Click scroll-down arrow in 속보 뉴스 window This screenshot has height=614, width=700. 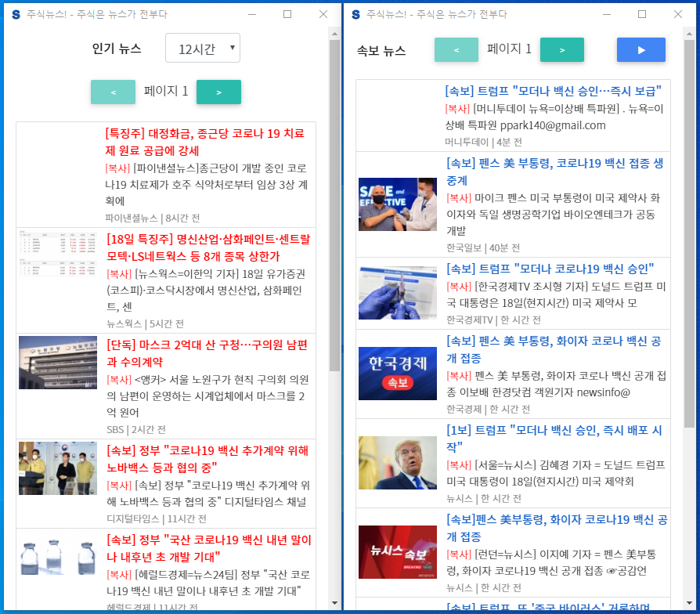tap(689, 603)
